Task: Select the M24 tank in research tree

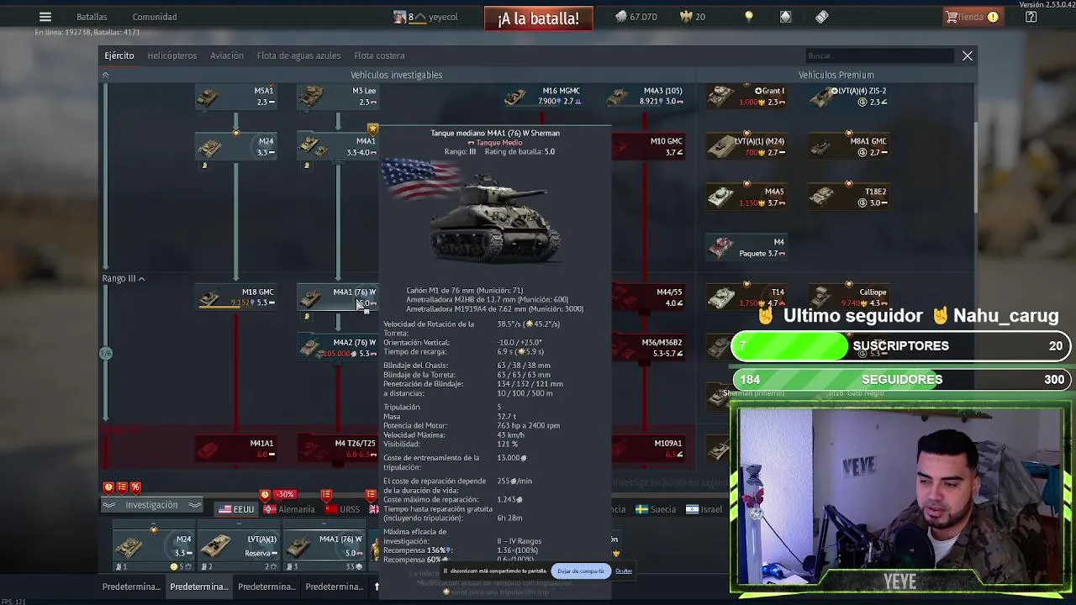Action: [x=235, y=147]
